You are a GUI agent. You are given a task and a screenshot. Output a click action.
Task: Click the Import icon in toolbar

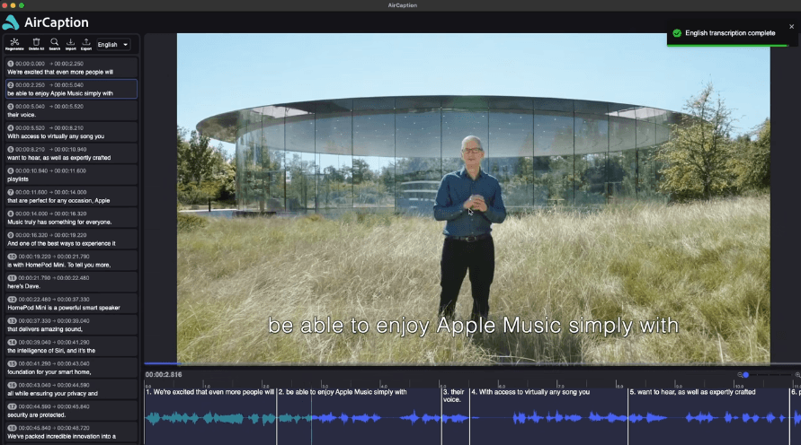click(x=70, y=44)
